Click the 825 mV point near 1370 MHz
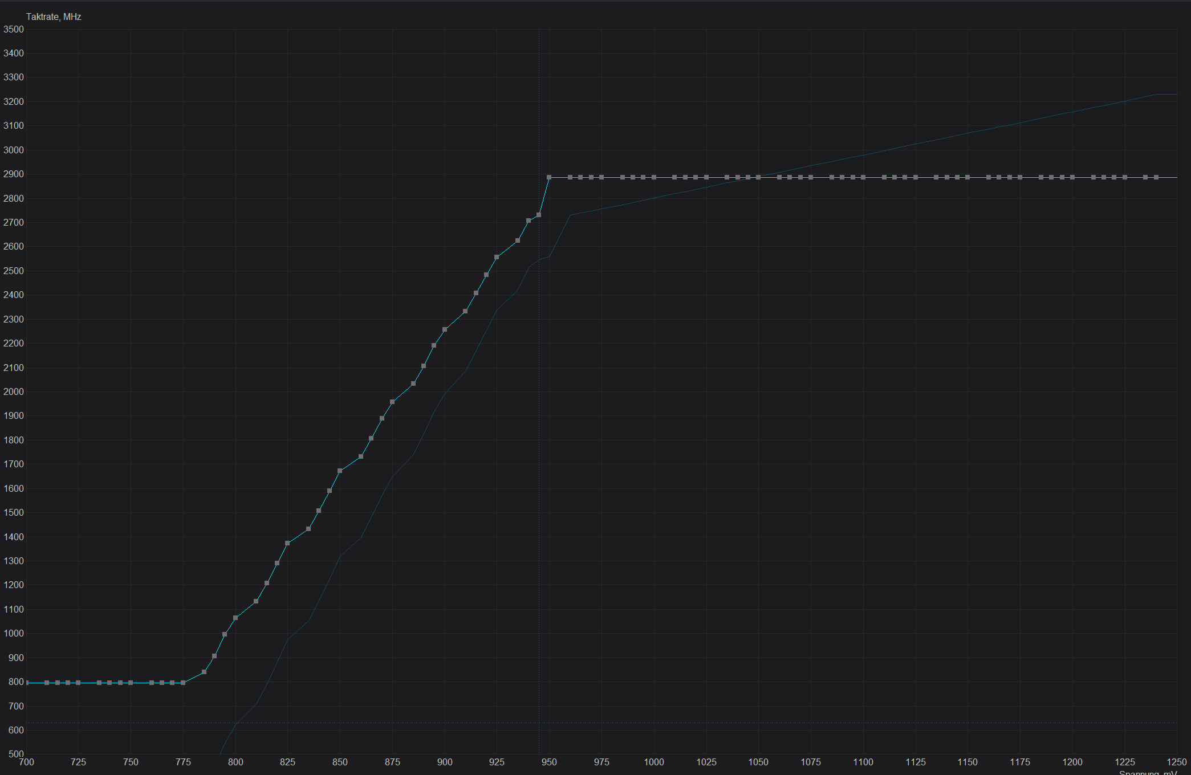Screen dimensions: 1191x775 pyautogui.click(x=287, y=543)
